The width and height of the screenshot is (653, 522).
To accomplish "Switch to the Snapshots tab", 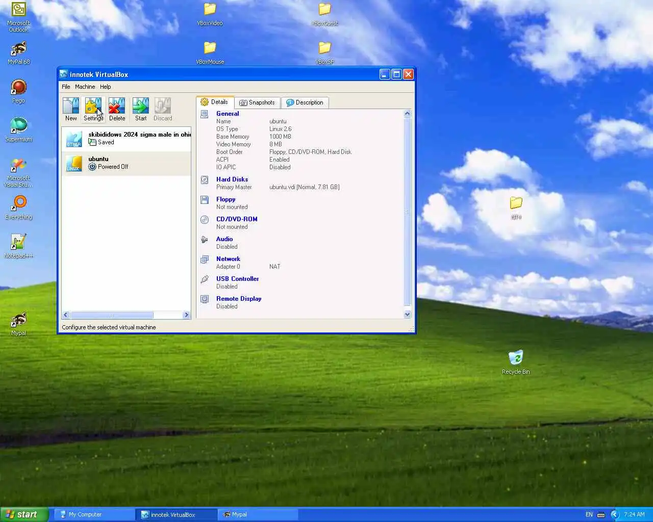I will tap(257, 102).
